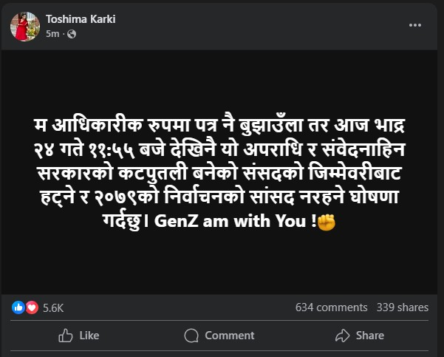The width and height of the screenshot is (444, 357).
Task: View the 339 shares list
Action: [x=403, y=307]
